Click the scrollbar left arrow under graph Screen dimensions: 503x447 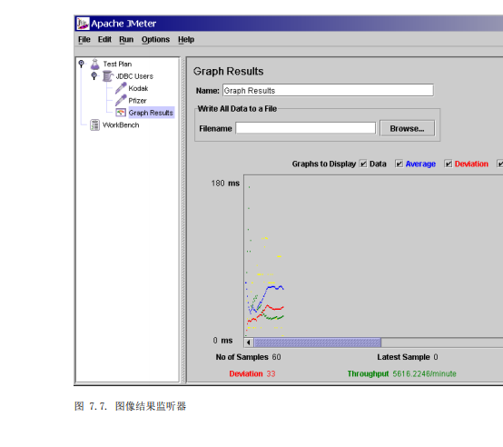(x=249, y=343)
